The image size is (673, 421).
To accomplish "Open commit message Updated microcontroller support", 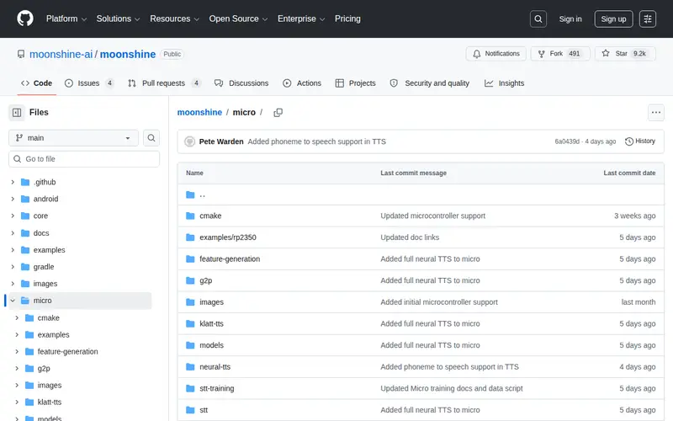I will point(432,216).
